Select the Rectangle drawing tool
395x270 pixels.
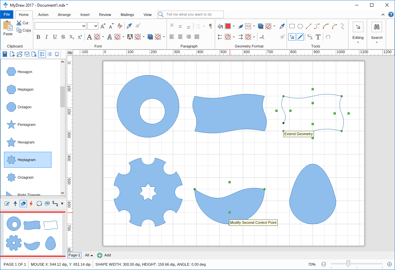point(292,26)
